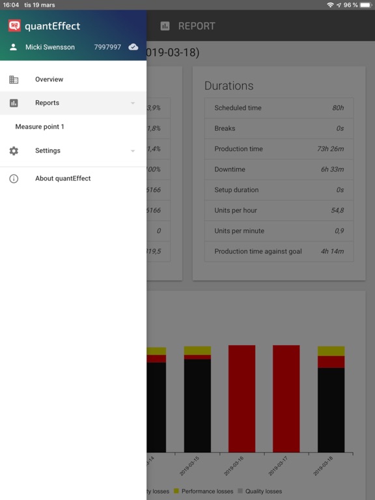Image resolution: width=375 pixels, height=500 pixels.
Task: Click the 2019-03-15 chart bar
Action: click(197, 399)
